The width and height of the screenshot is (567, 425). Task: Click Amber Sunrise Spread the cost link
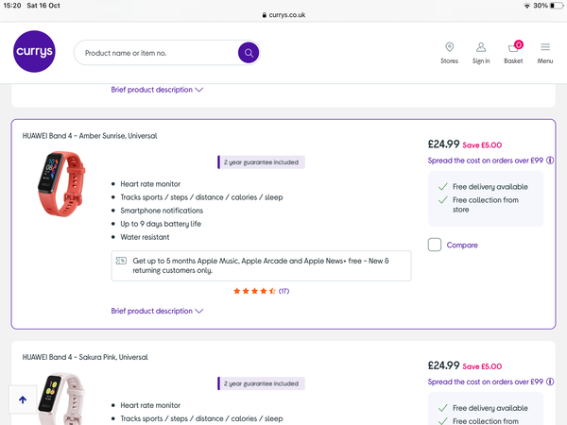coord(486,161)
